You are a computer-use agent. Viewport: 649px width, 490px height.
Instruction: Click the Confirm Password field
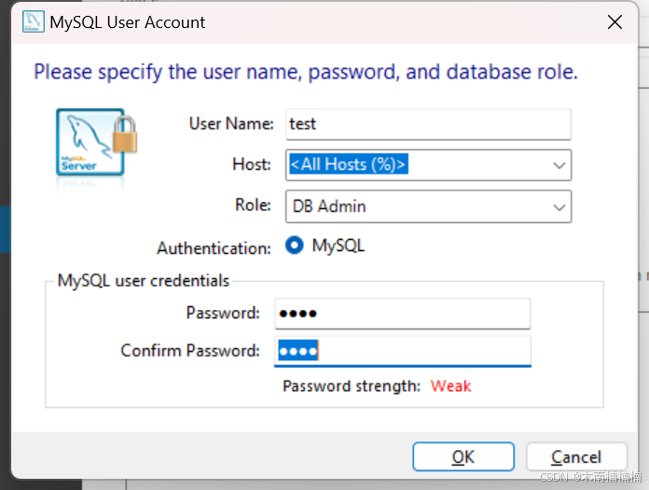pos(402,351)
